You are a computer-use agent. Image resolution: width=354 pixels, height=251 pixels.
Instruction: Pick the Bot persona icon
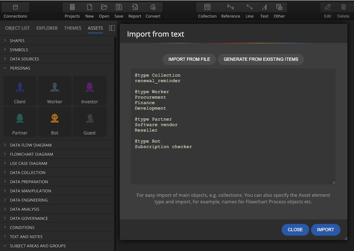(x=55, y=118)
